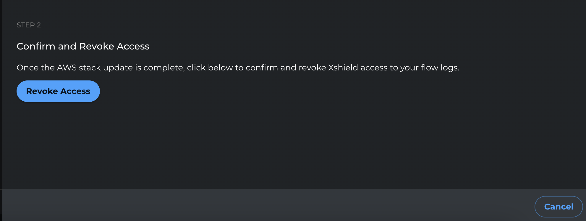The height and width of the screenshot is (221, 586).
Task: Click the Revoke Access button
Action: coord(58,91)
